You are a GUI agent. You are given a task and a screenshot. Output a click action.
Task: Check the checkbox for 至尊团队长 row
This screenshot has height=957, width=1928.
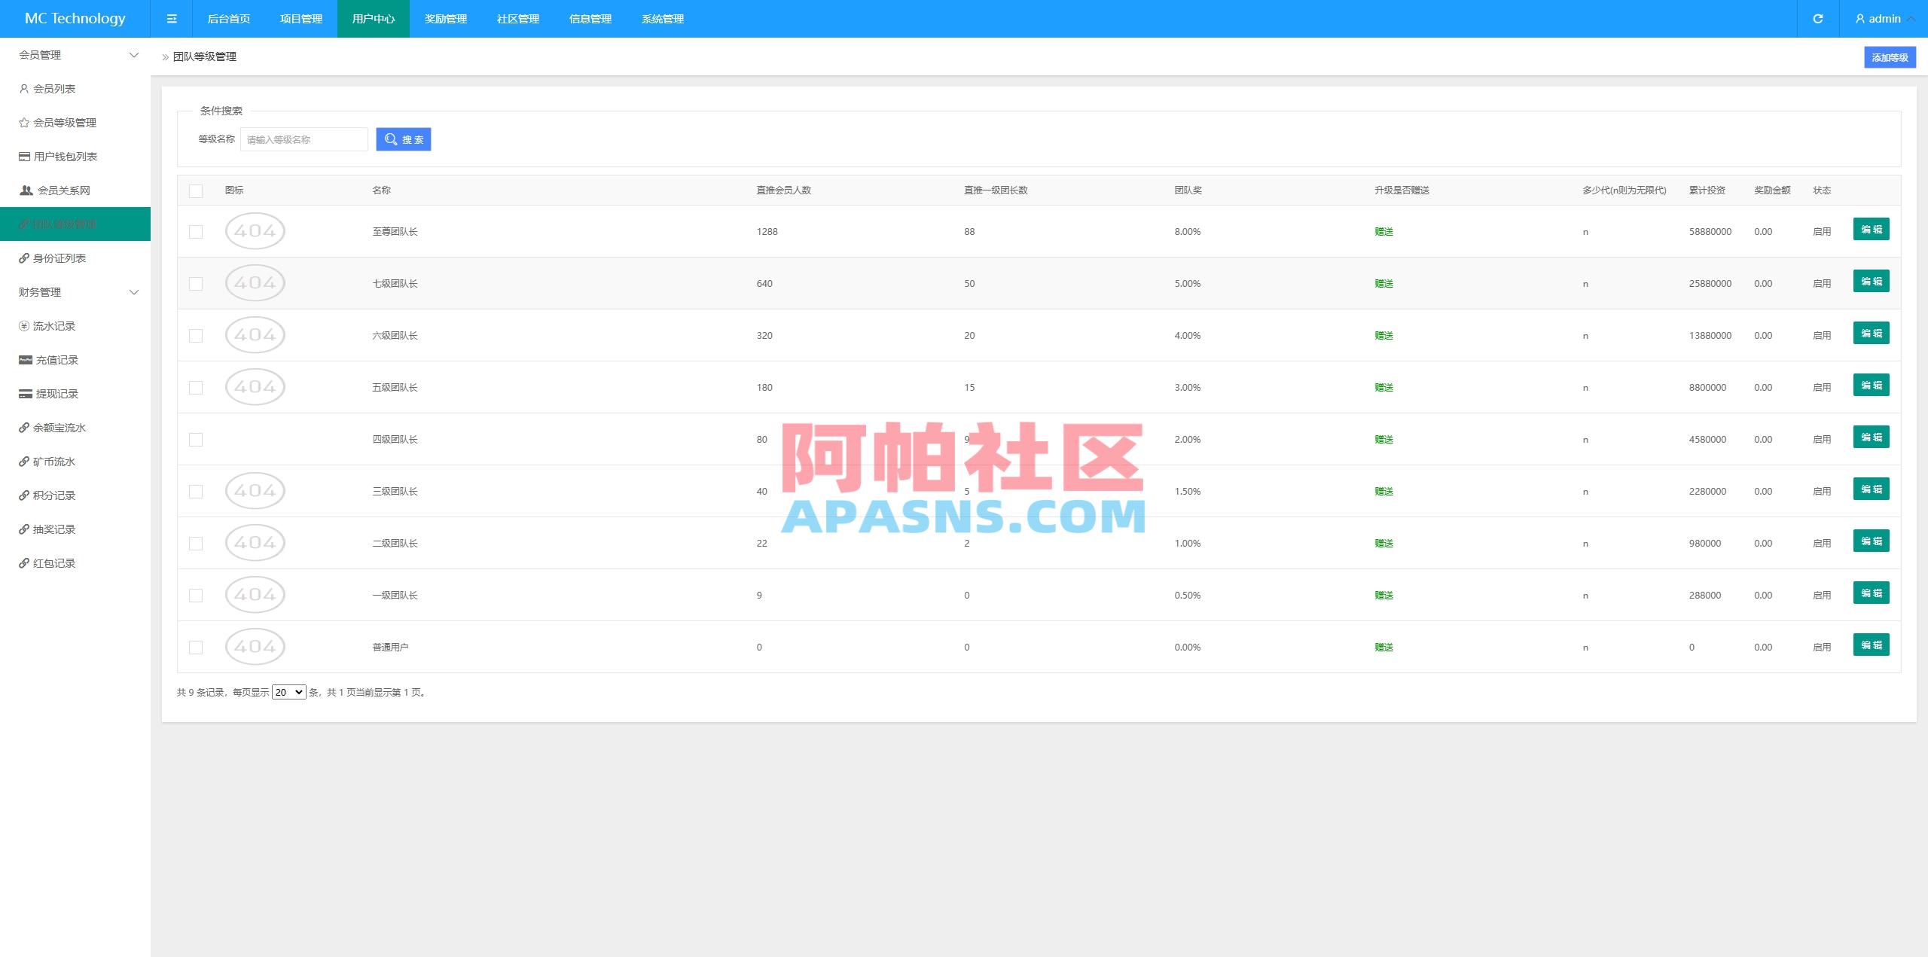[x=197, y=231]
